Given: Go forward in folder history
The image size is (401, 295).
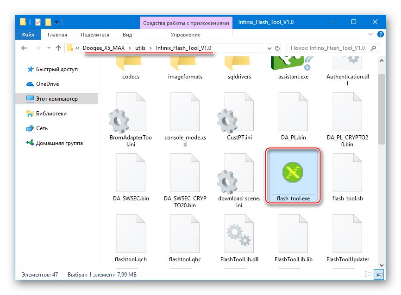Looking at the screenshot, I should [38, 48].
